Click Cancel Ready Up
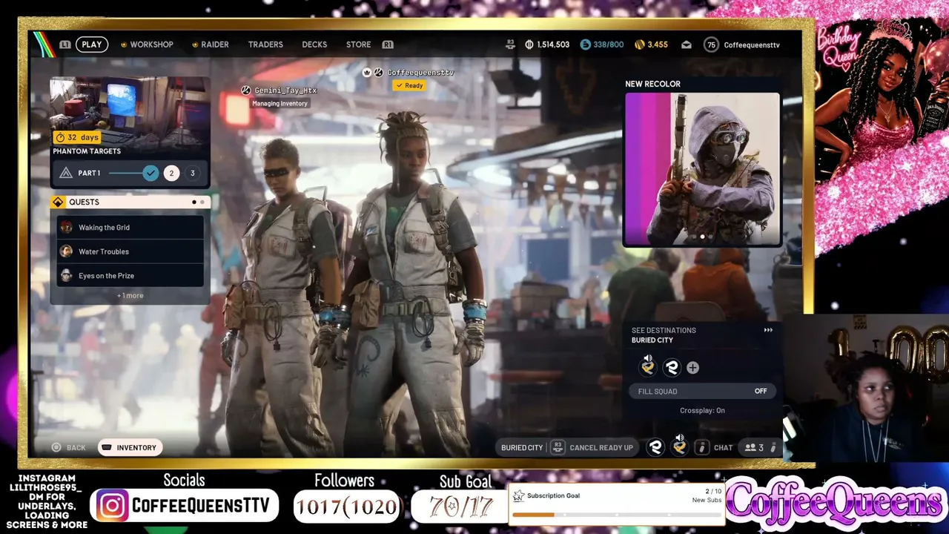The height and width of the screenshot is (534, 949). point(601,448)
